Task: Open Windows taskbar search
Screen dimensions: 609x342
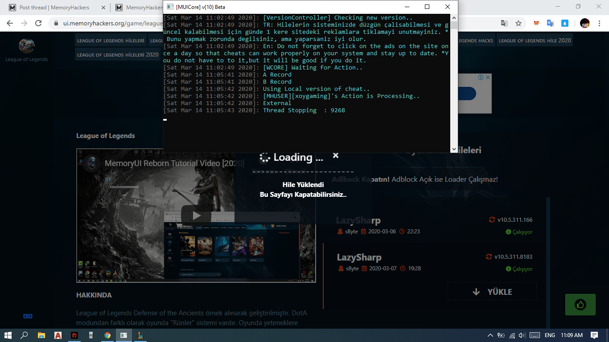Action: point(25,335)
